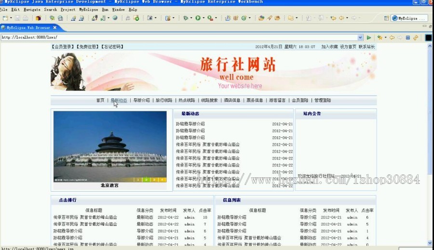Maximize the web browser view panel
The height and width of the screenshot is (250, 434).
click(x=430, y=26)
